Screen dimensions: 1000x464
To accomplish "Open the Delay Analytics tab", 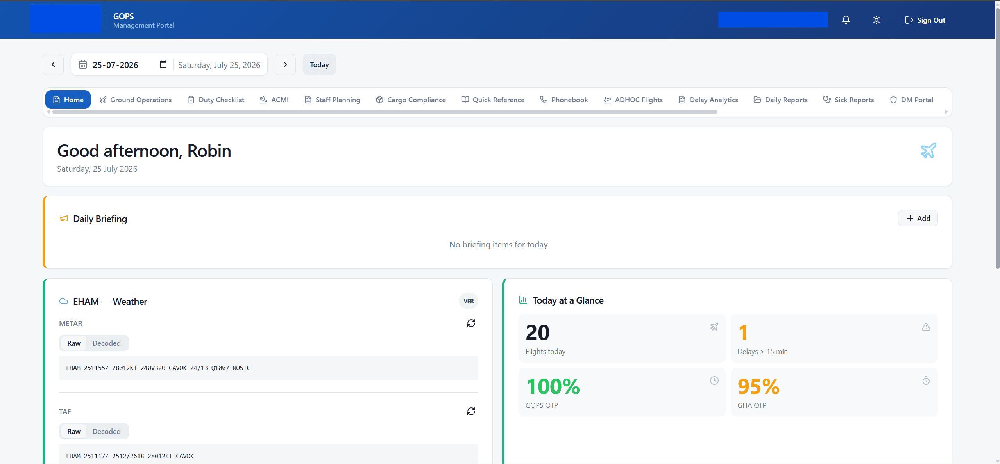I will point(708,100).
